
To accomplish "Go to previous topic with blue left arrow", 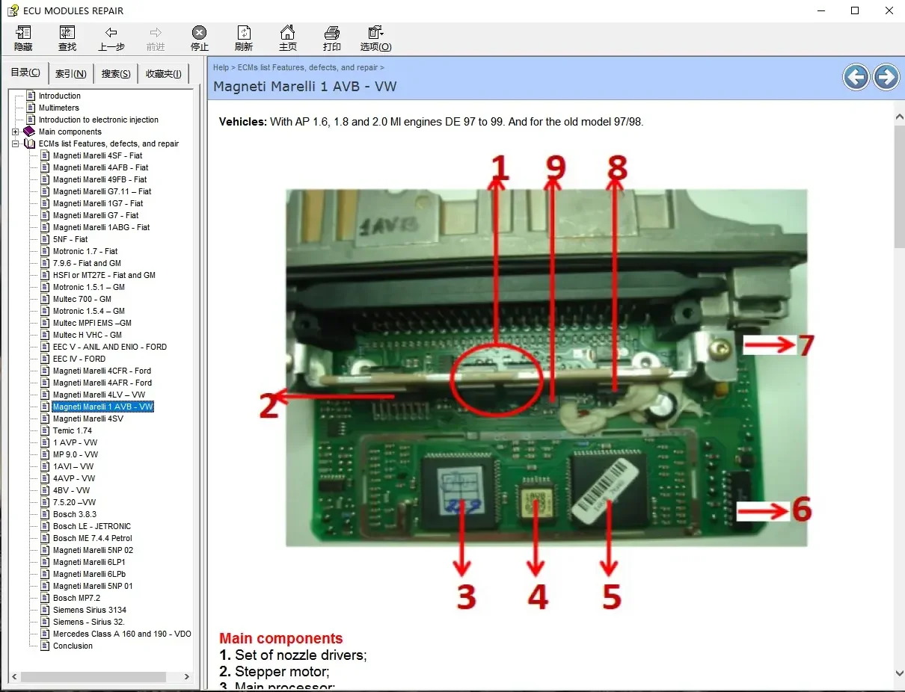I will pyautogui.click(x=856, y=76).
